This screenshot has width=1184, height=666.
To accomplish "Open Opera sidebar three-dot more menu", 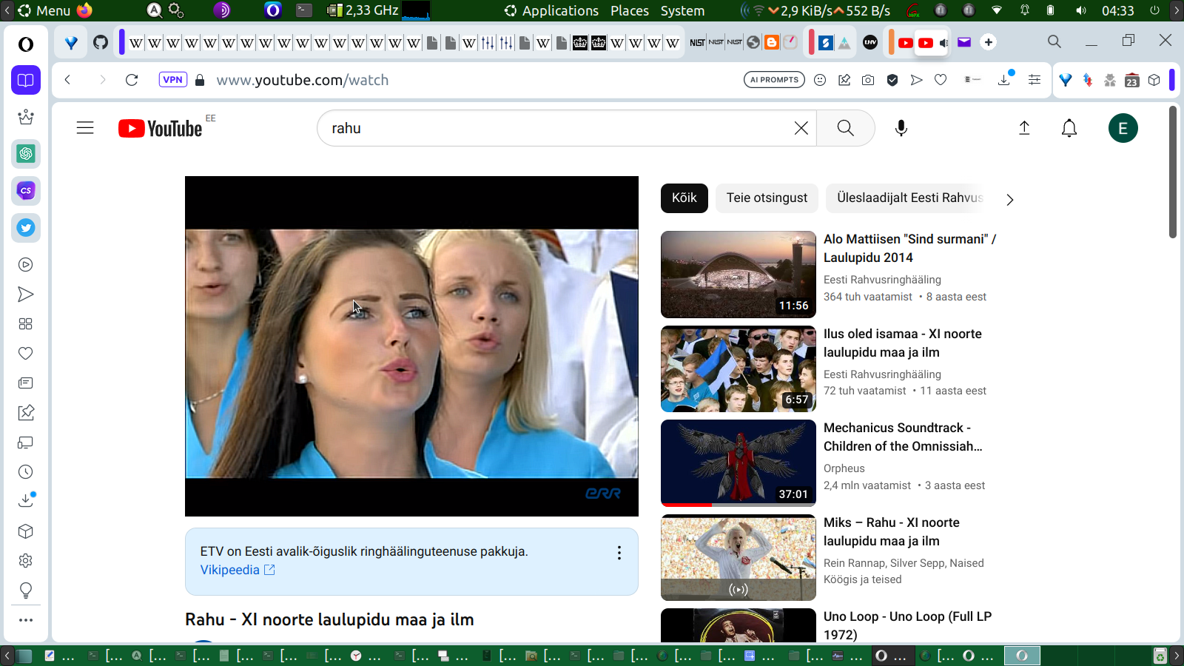I will pyautogui.click(x=26, y=620).
